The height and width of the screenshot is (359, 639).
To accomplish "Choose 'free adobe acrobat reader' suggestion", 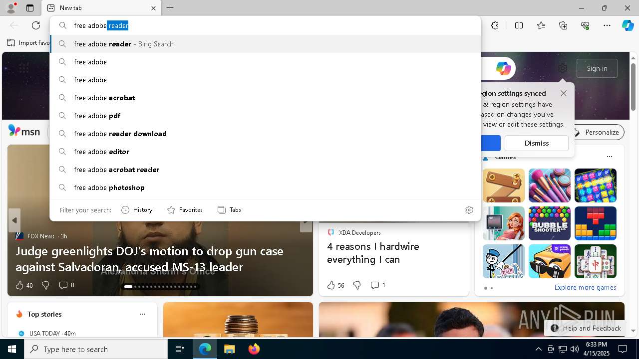I will click(x=265, y=170).
